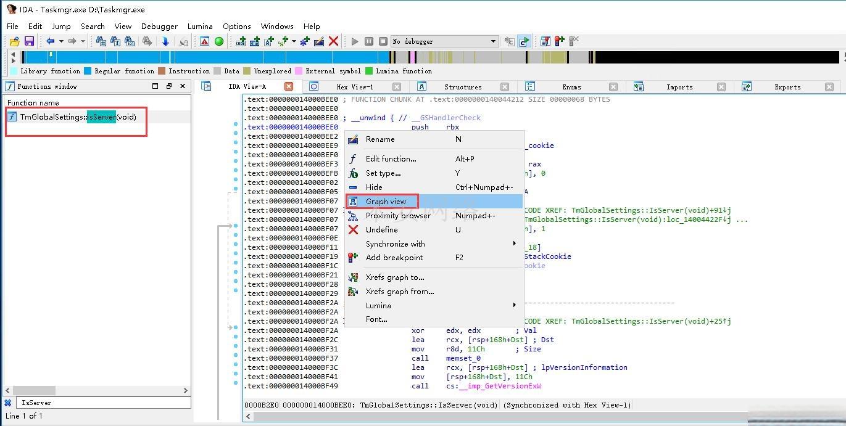Terminate the process with the stop button

click(x=383, y=41)
